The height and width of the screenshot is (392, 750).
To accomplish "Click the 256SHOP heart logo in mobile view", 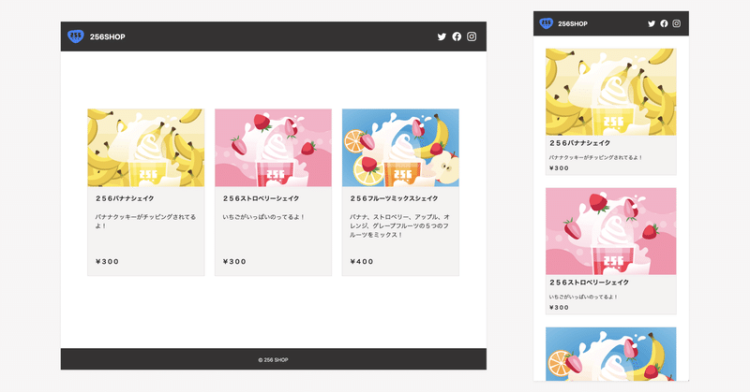I will (x=547, y=23).
